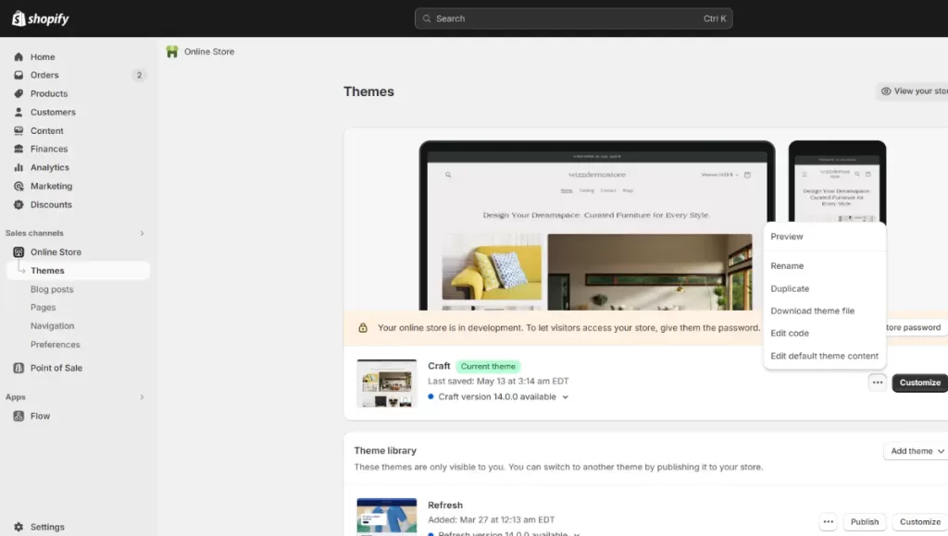Click the Orders inbox icon

[19, 75]
